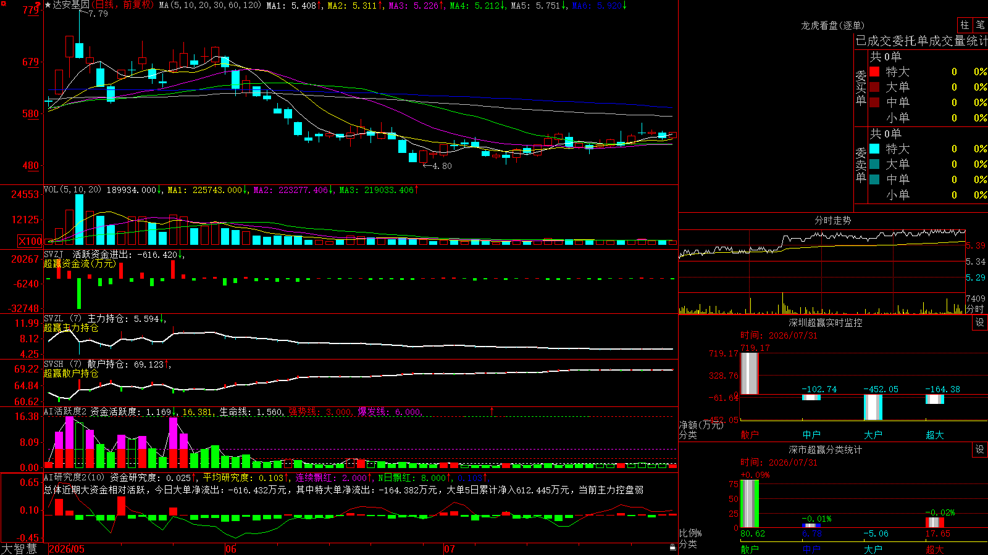Click the 06 month marker on the timeline
Screen dimensions: 988x555
(x=231, y=549)
